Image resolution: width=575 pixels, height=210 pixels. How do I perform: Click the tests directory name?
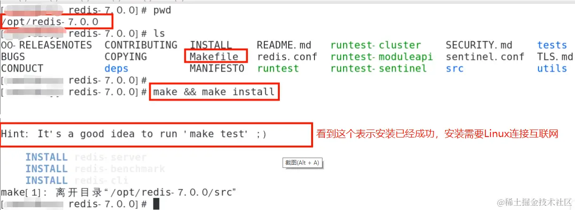pos(552,45)
